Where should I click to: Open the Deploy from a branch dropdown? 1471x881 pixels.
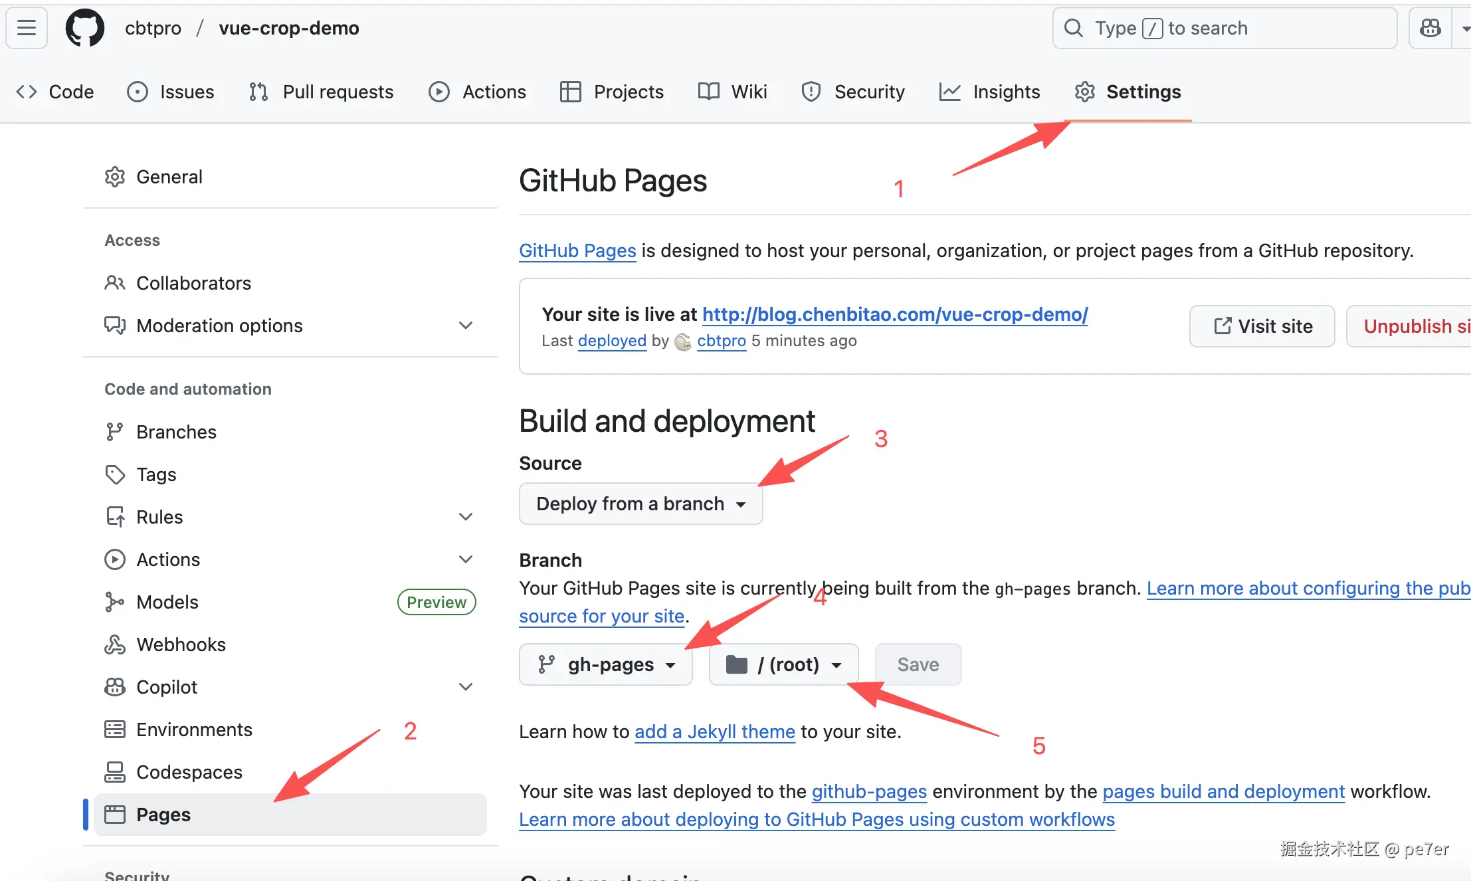coord(640,504)
